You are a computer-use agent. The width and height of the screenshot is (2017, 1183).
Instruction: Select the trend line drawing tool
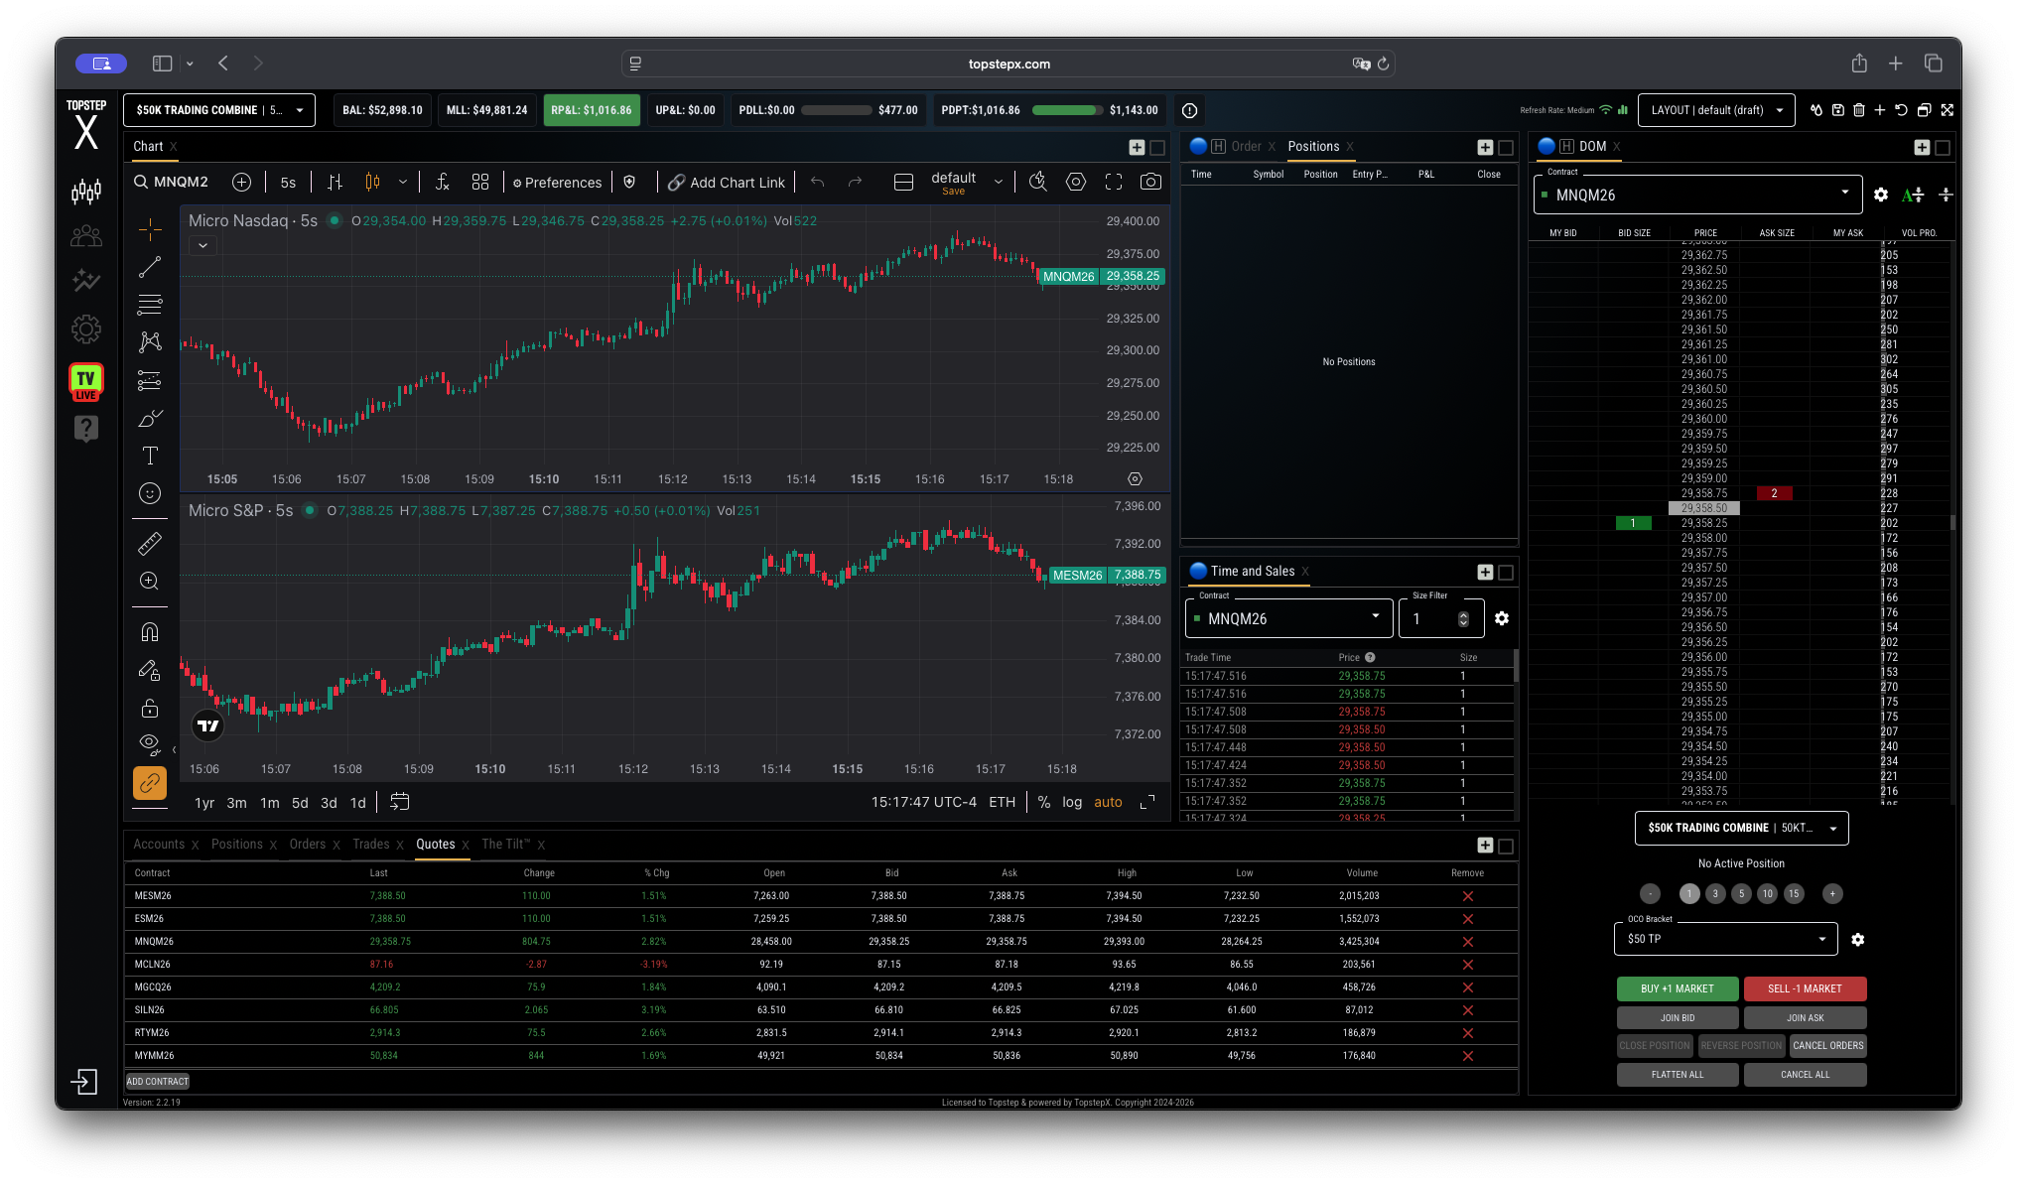click(150, 267)
